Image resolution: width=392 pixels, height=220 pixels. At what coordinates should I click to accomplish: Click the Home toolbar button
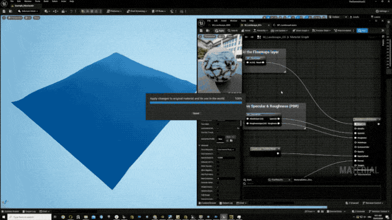click(247, 31)
